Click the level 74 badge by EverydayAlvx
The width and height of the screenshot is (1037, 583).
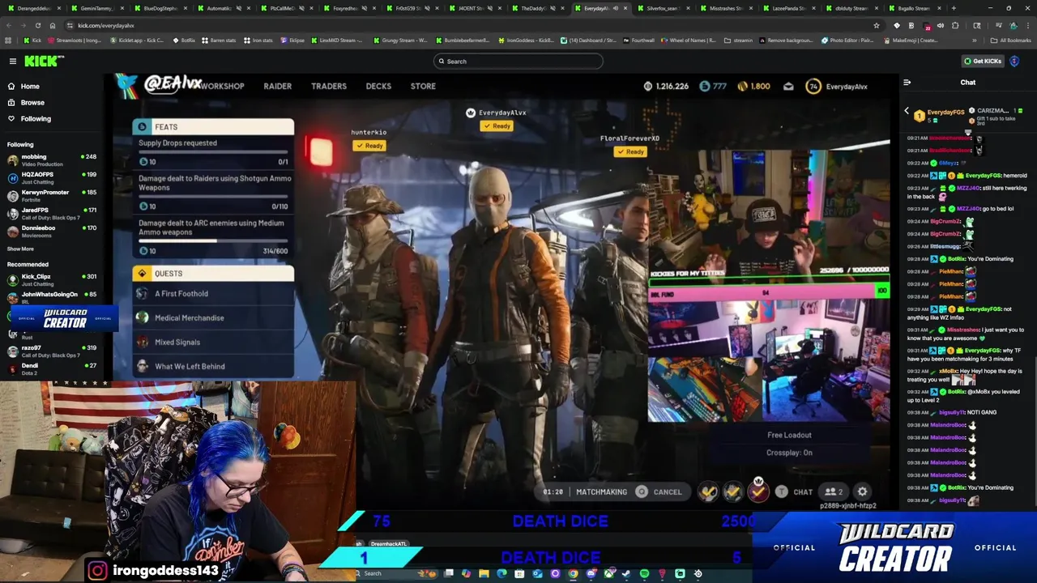tap(813, 87)
